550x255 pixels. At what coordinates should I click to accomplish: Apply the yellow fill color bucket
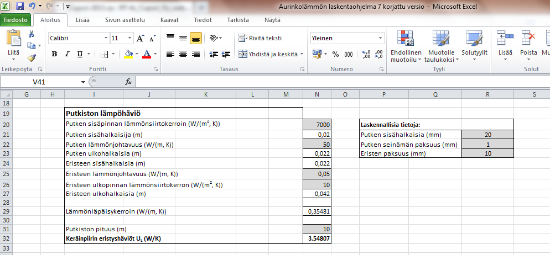[129, 54]
